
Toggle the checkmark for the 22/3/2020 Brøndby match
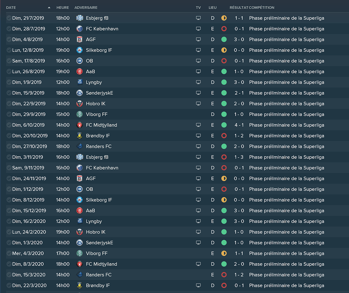(9, 285)
